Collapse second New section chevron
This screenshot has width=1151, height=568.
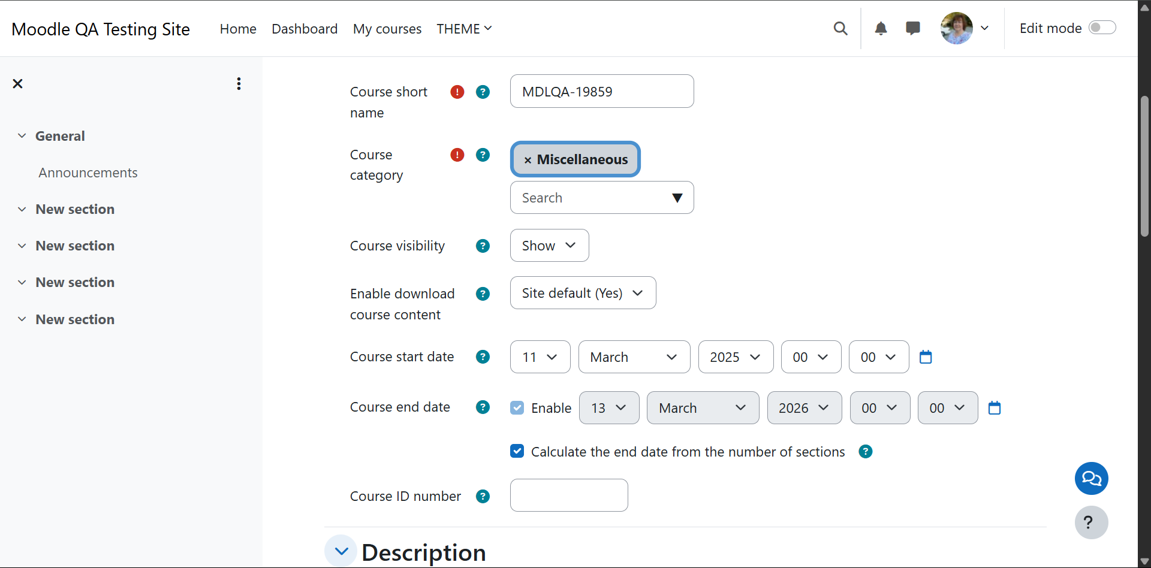pos(22,246)
